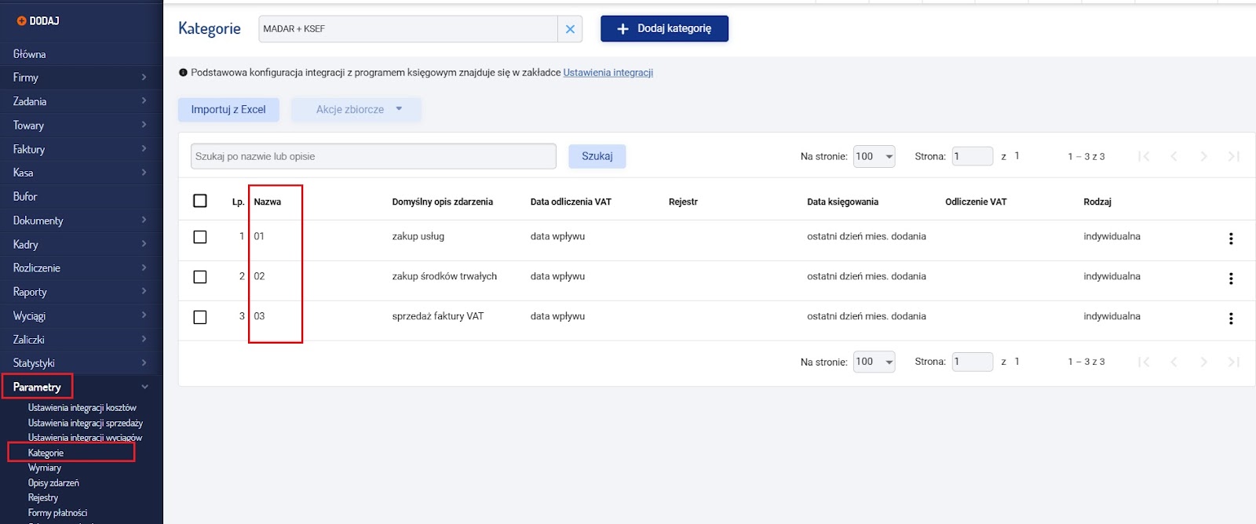The width and height of the screenshot is (1256, 524).
Task: Follow the Ustawienia integracji link
Action: click(608, 73)
